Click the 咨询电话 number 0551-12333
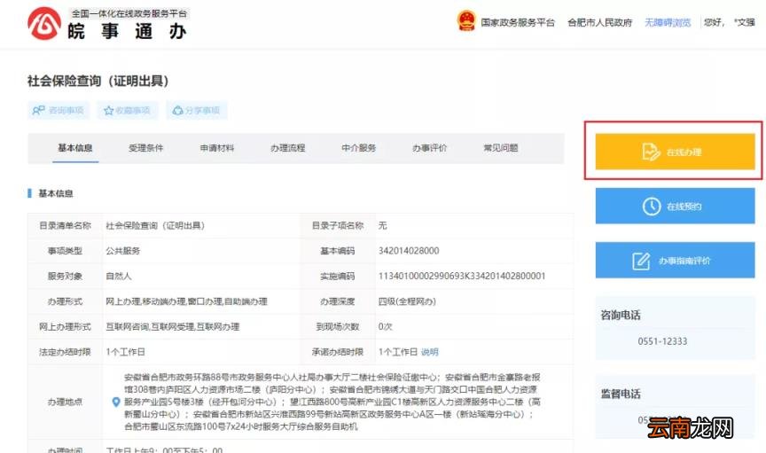Image resolution: width=766 pixels, height=453 pixels. (x=662, y=341)
